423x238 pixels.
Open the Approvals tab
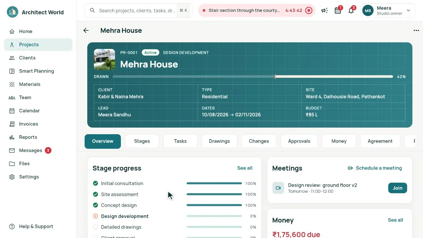(x=299, y=141)
